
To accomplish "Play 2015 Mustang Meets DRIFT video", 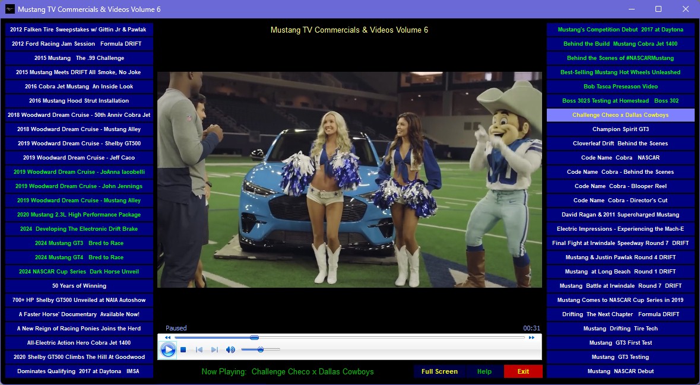I will (79, 72).
